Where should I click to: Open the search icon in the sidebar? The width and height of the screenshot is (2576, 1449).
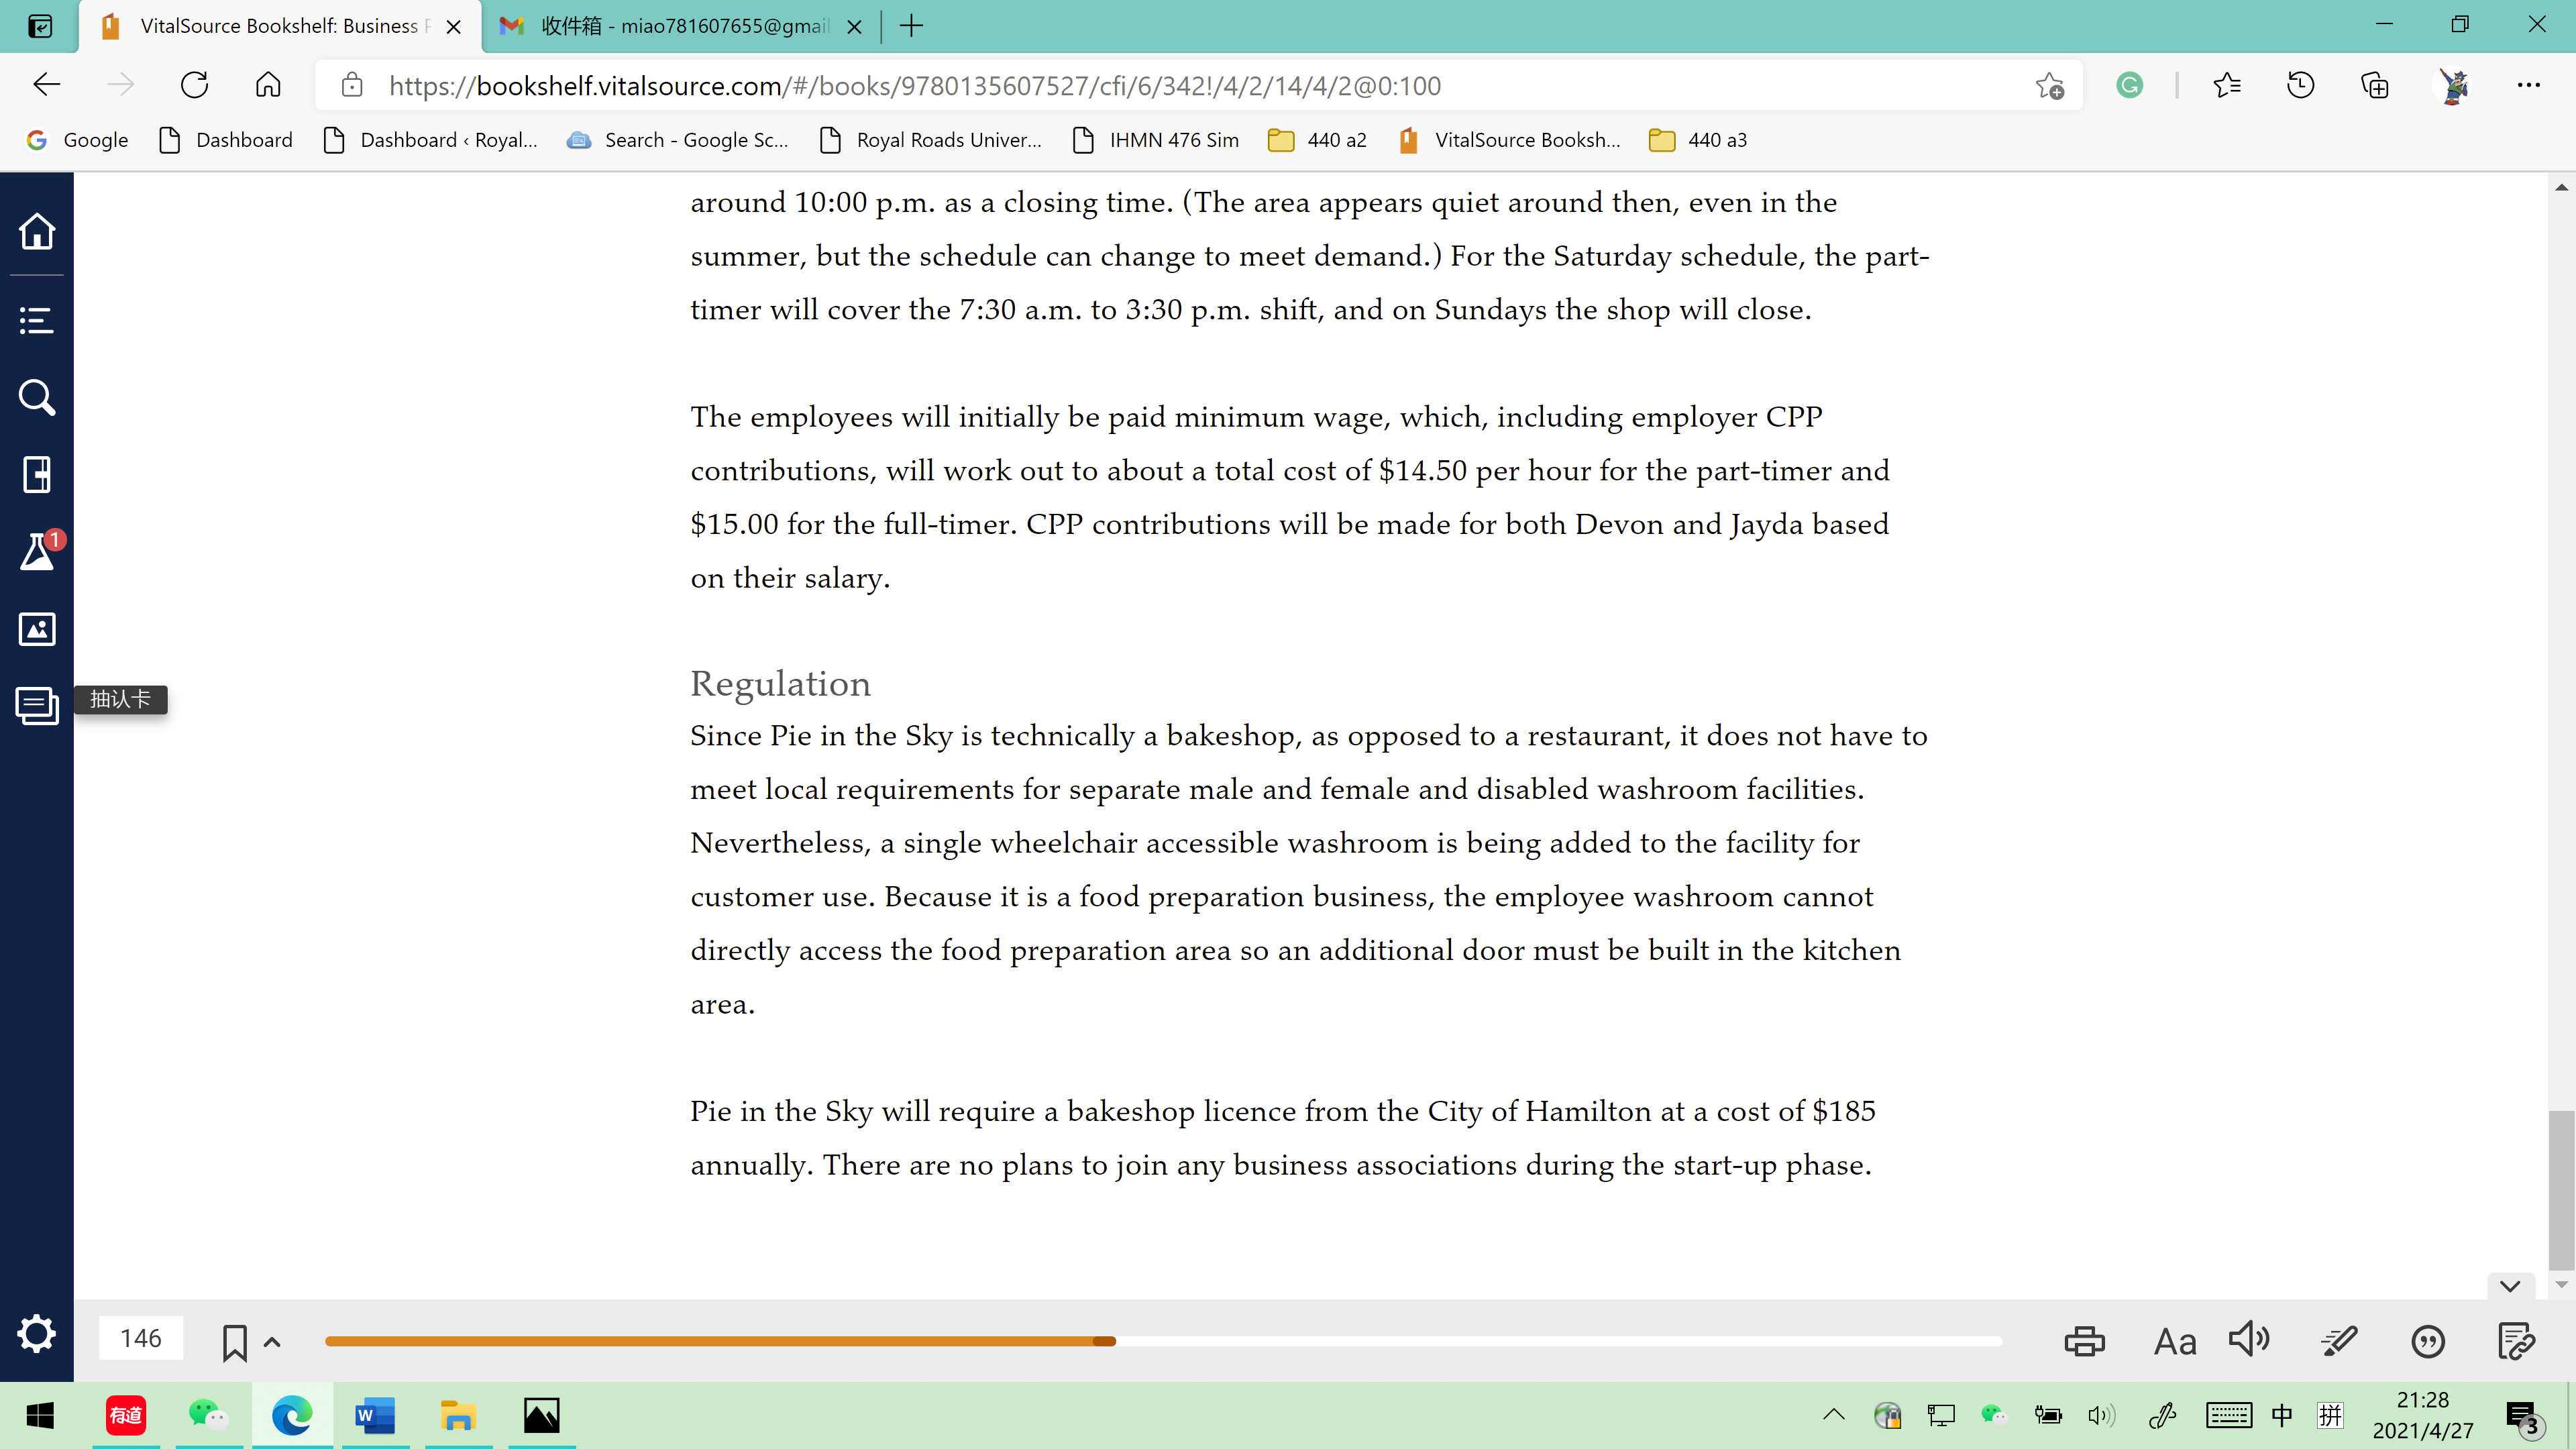37,397
